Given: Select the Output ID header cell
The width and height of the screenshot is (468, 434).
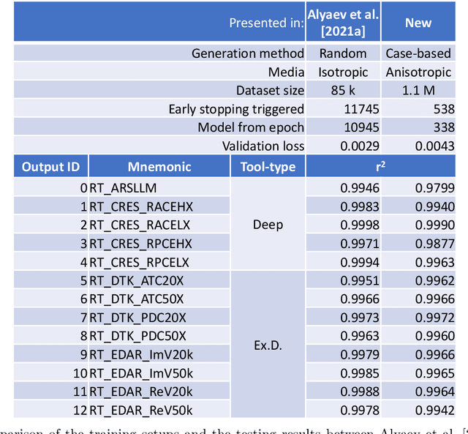Looking at the screenshot, I should [x=50, y=167].
